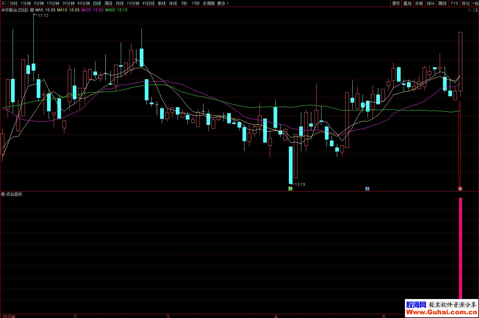Image resolution: width=479 pixels, height=318 pixels.
Task: Click the MA10 16.09 label
Action: 68,10
